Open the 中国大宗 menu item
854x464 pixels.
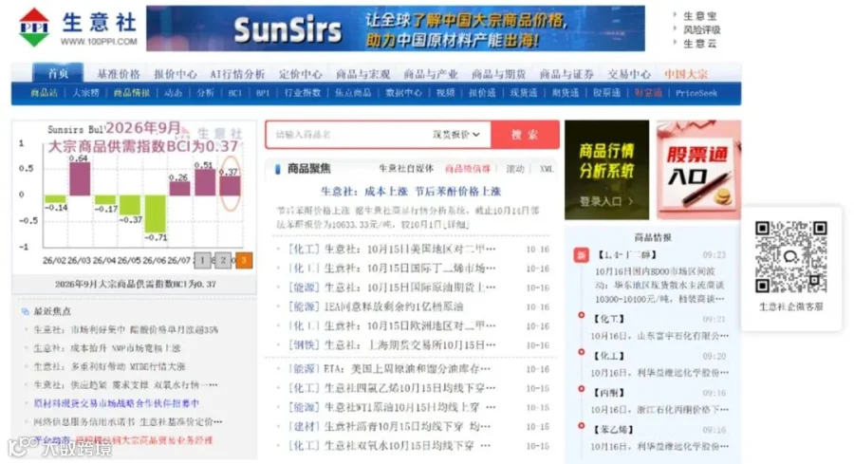coord(686,74)
